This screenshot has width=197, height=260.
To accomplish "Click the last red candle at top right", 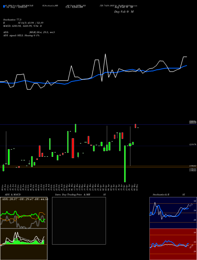I will coord(136,126).
